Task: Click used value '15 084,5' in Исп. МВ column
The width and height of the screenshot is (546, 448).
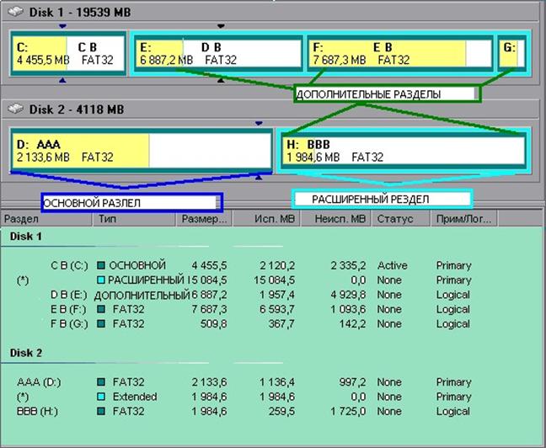Action: pyautogui.click(x=274, y=280)
